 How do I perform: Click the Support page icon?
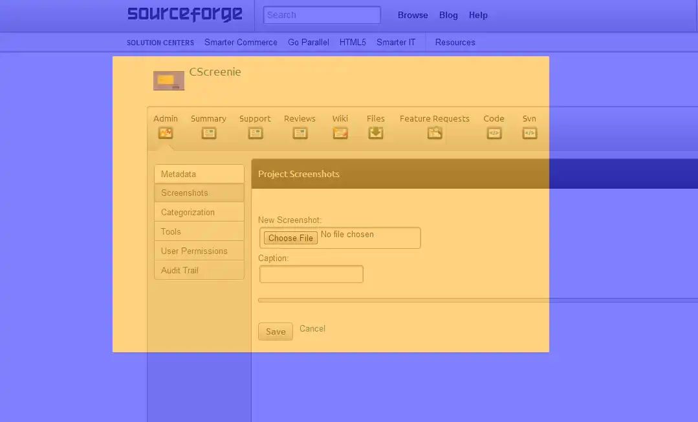(x=255, y=133)
